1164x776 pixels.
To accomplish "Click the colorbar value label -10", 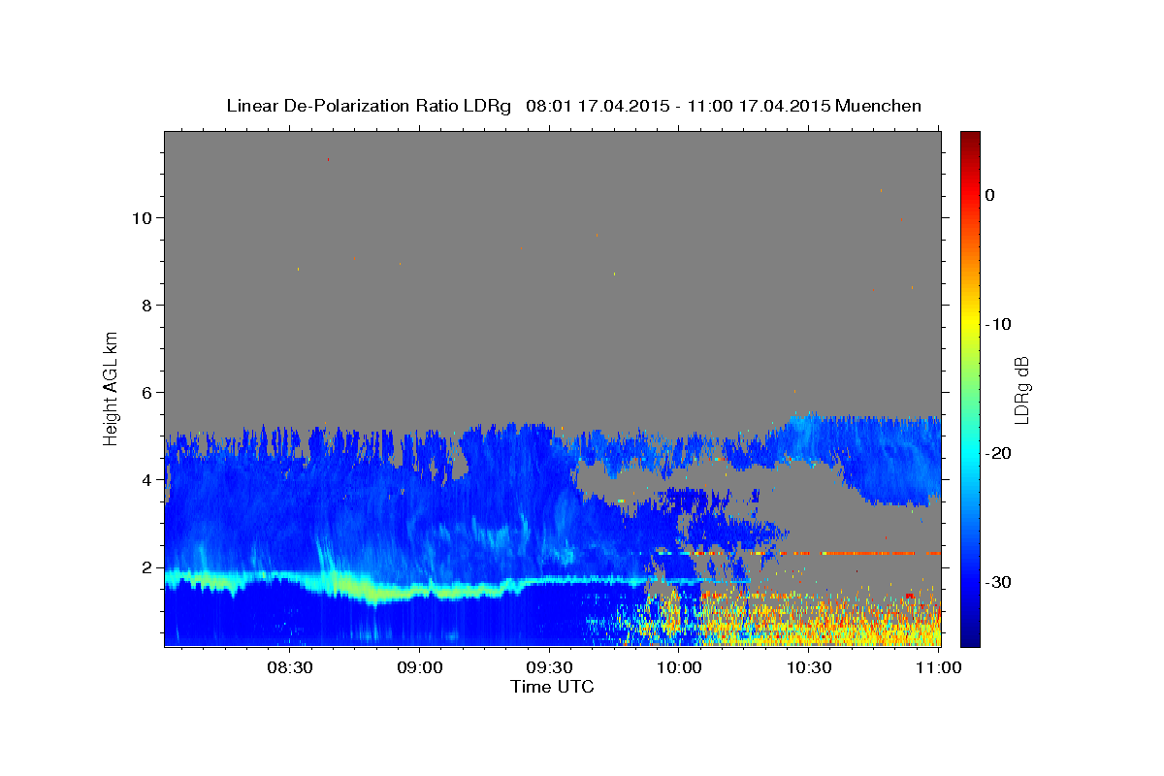I will click(996, 324).
